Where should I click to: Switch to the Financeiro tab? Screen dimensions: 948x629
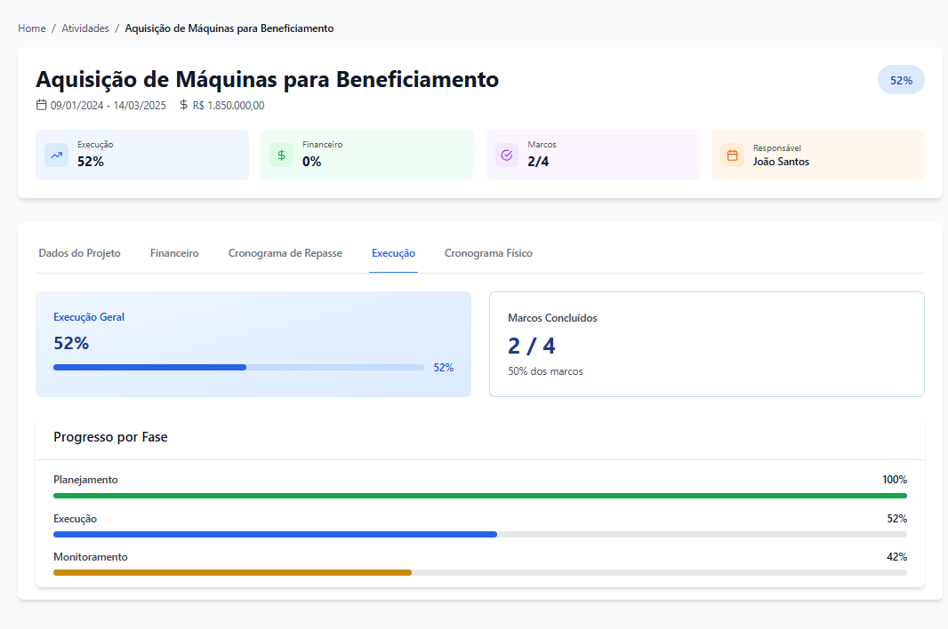pos(174,253)
